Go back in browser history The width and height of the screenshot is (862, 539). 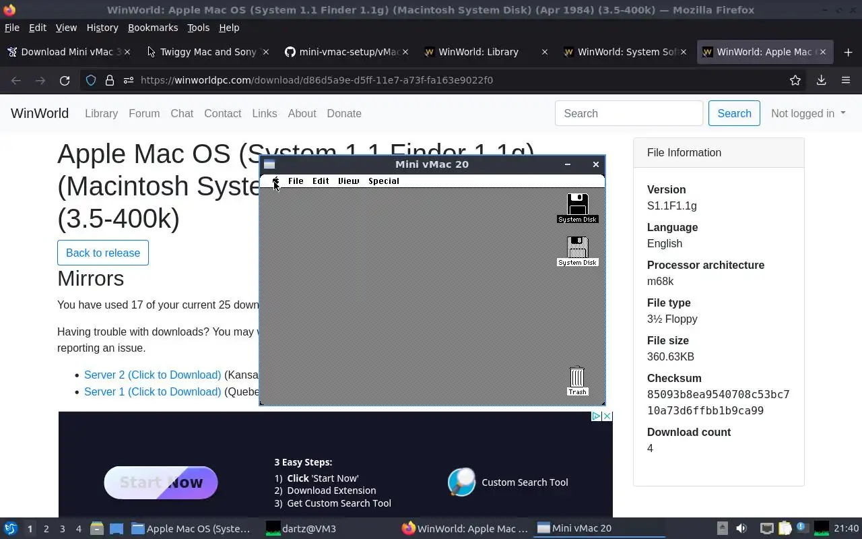point(16,80)
